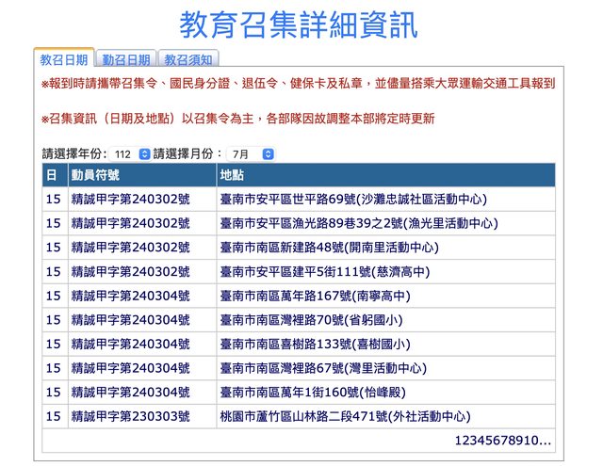This screenshot has width=603, height=466.
Task: Click the 省躬國小 location cell
Action: point(310,320)
